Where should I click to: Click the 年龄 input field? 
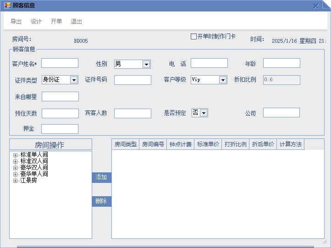(x=281, y=63)
